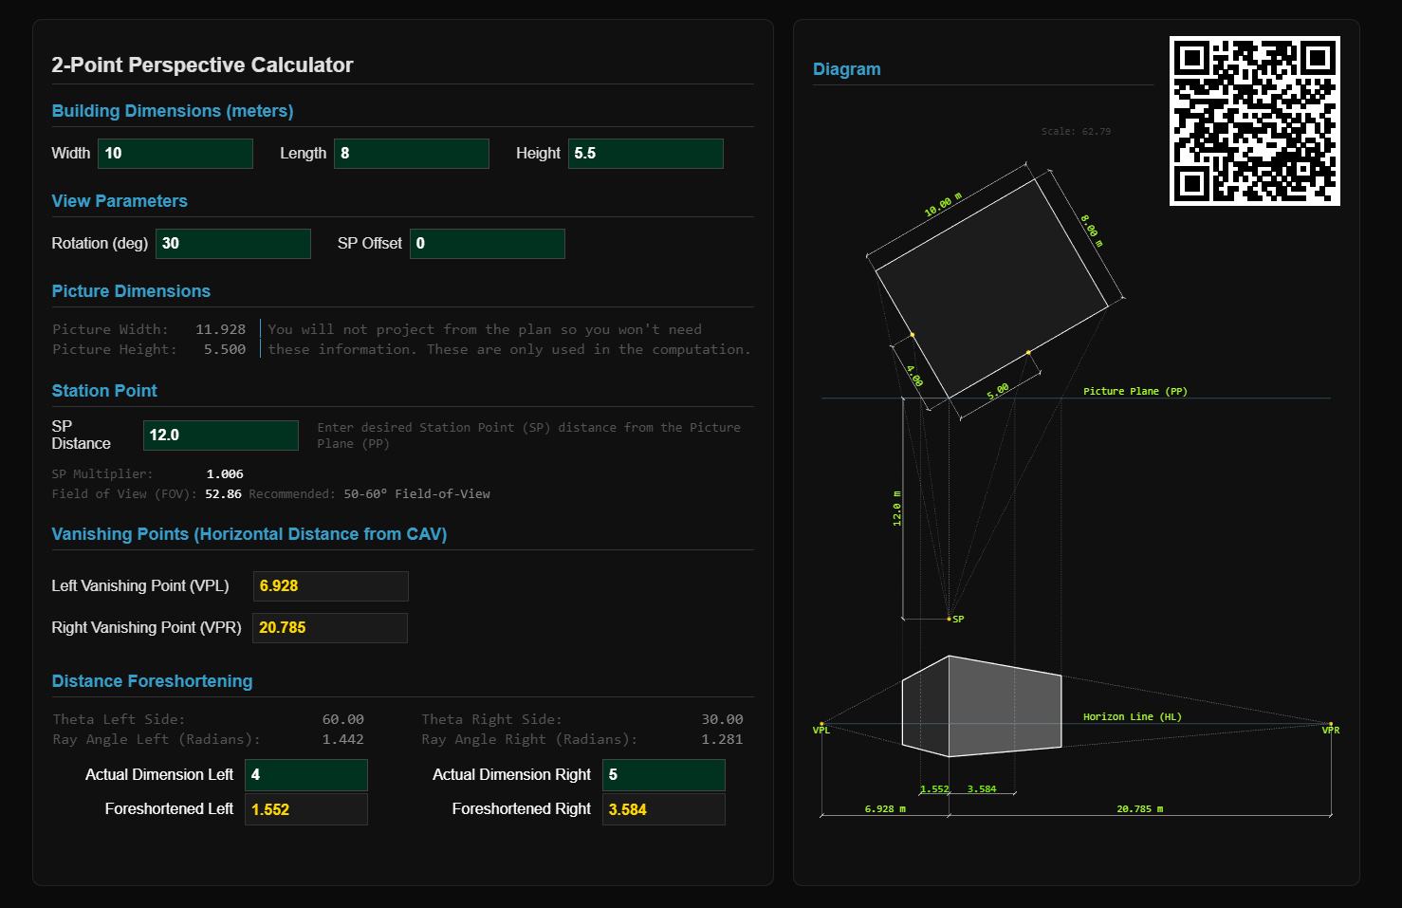This screenshot has width=1402, height=908.
Task: Select the Height input field
Action: (646, 154)
